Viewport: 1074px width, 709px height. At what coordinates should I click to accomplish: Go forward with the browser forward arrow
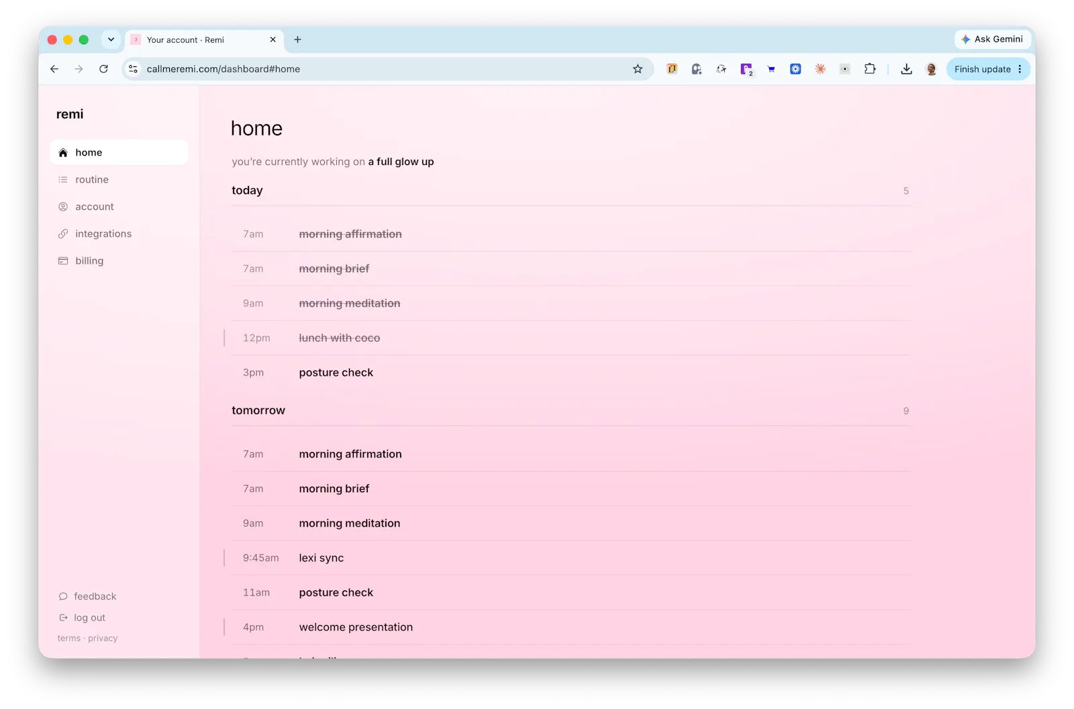coord(79,69)
